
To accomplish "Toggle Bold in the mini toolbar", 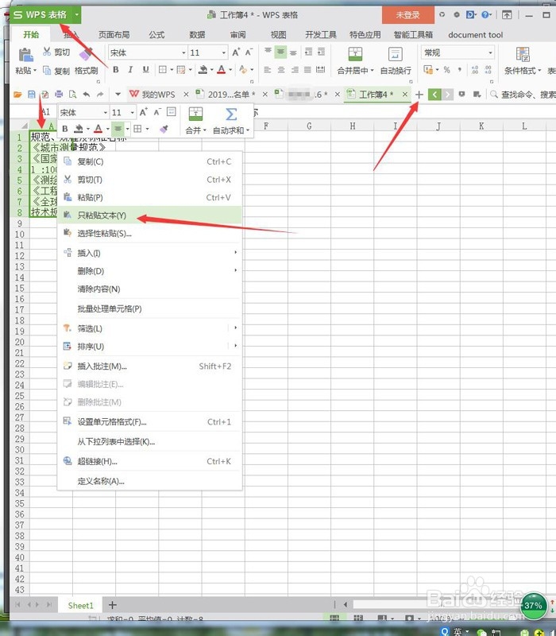I will tap(65, 129).
